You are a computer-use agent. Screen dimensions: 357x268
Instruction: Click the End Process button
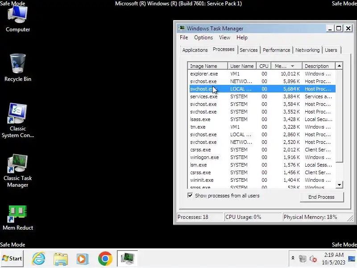321,197
